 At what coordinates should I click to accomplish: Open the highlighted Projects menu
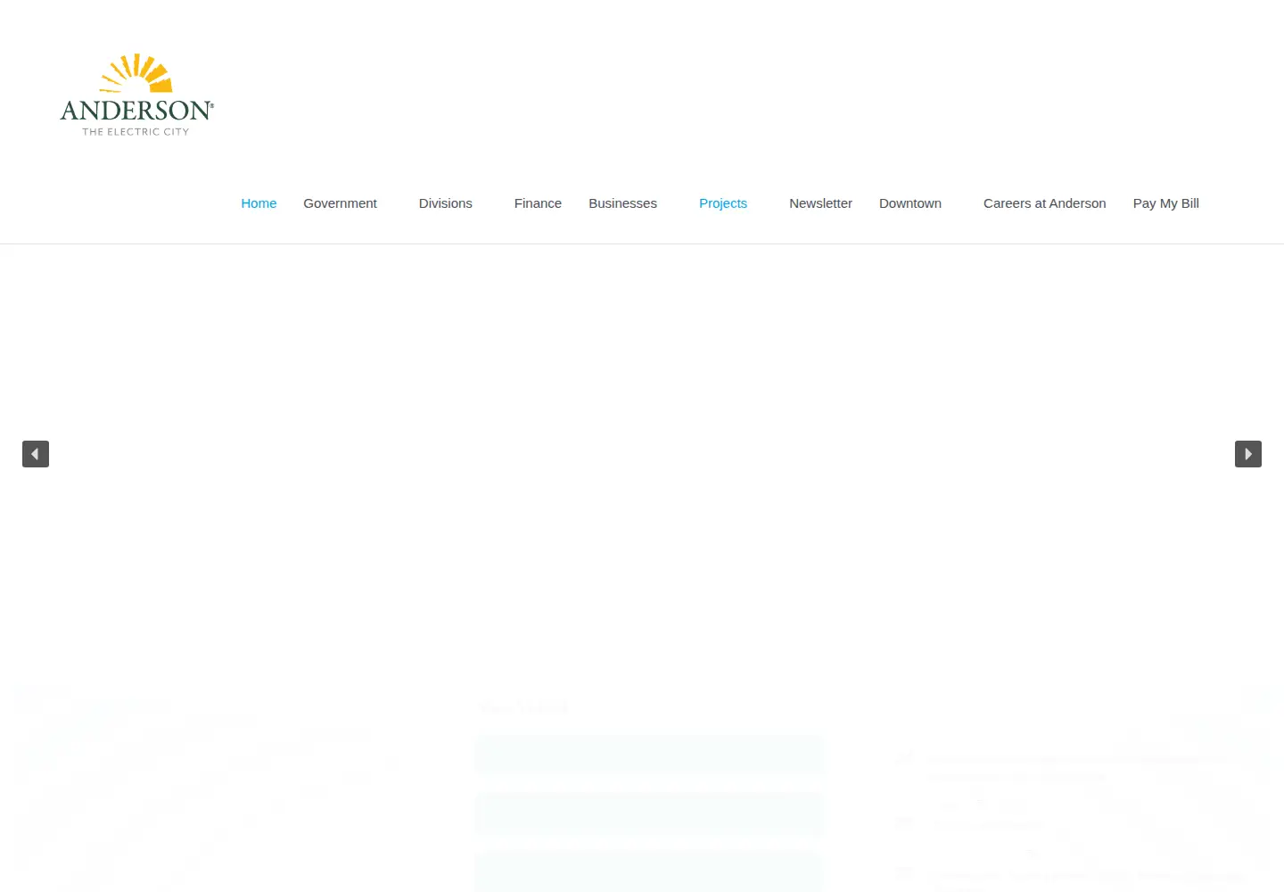(x=723, y=203)
